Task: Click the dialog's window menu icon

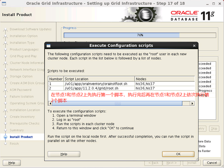Action: [x=48, y=46]
